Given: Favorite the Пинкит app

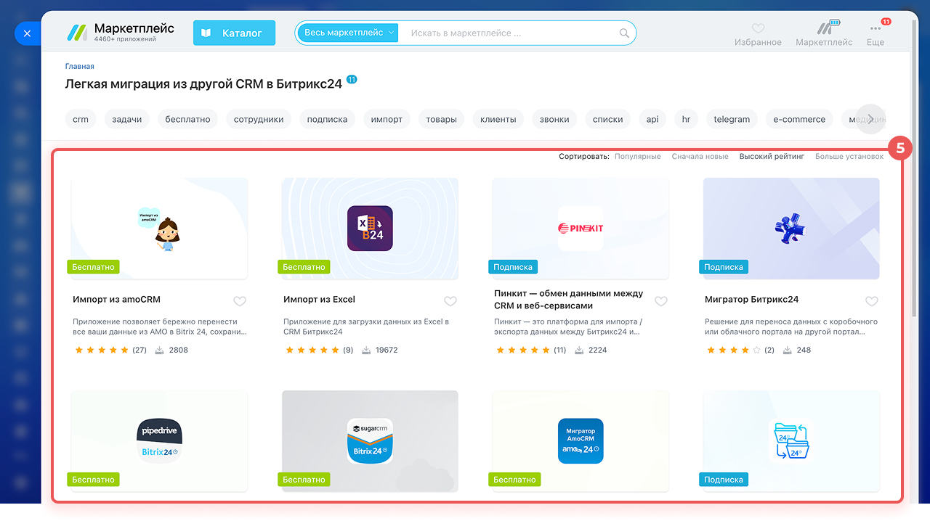Looking at the screenshot, I should 661,301.
